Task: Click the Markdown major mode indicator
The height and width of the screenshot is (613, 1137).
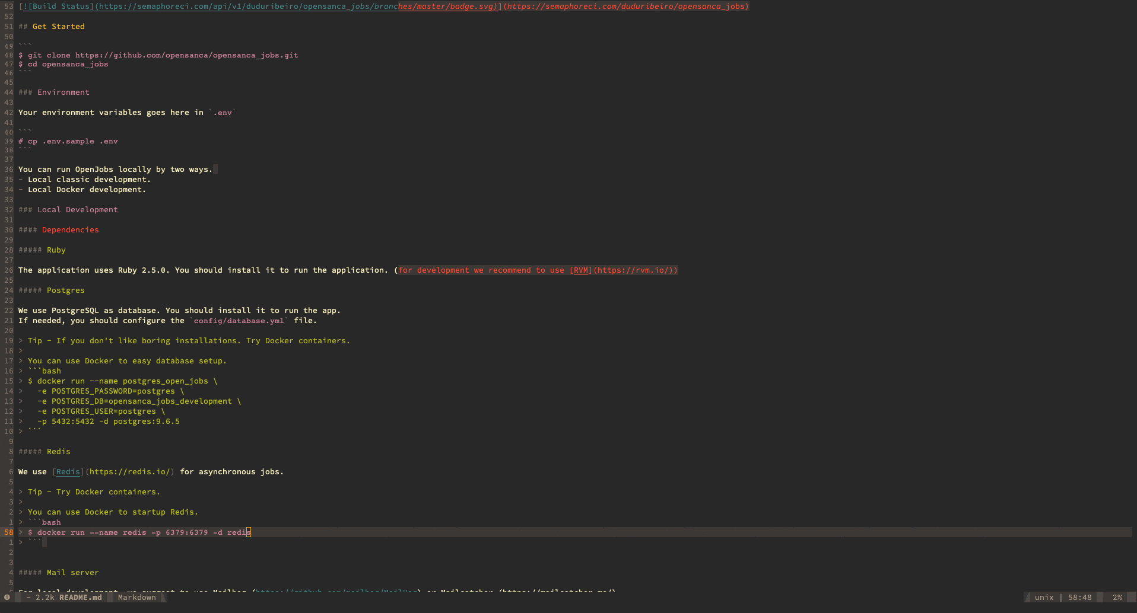Action: pos(137,598)
